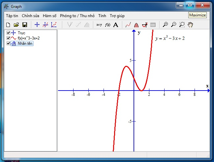Add a text label with the A icon
Screen dimensions: 214x162
pos(115,25)
